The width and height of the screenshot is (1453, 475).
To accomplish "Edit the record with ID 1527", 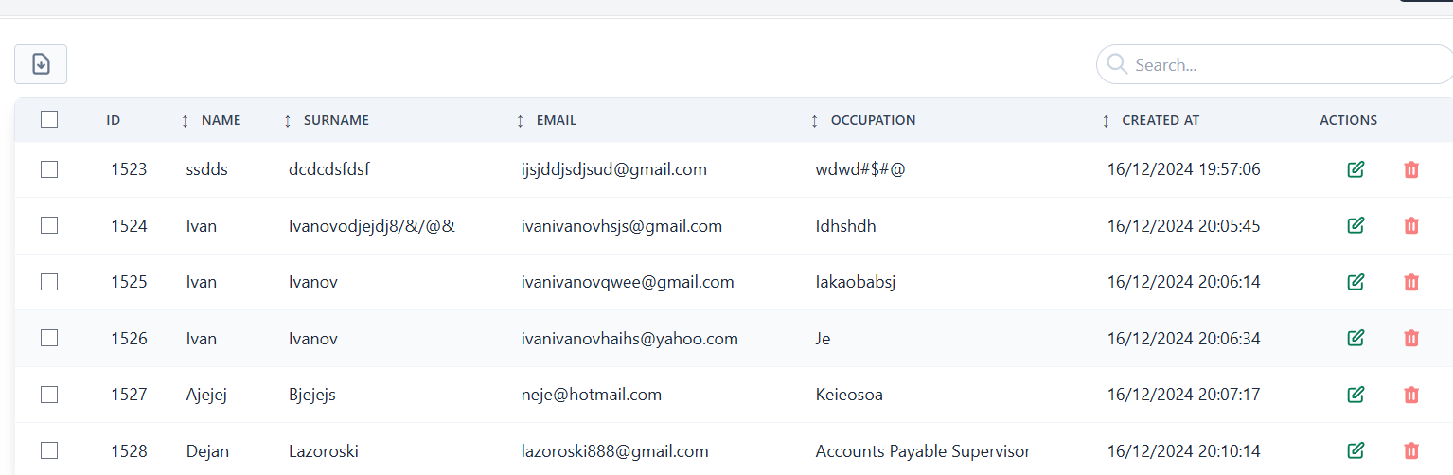I will pyautogui.click(x=1355, y=395).
